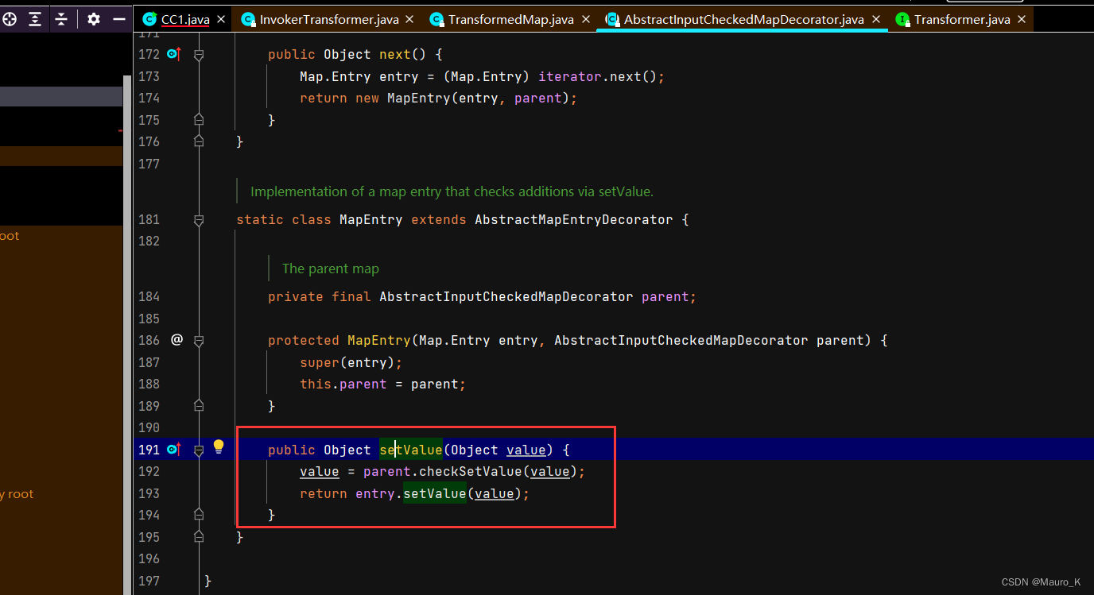1094x595 pixels.
Task: Click line number 197 in the gutter
Action: (149, 581)
